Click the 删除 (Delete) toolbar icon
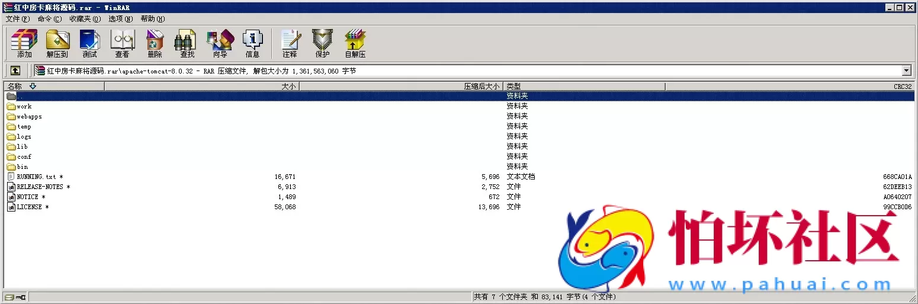This screenshot has height=304, width=918. coord(155,43)
